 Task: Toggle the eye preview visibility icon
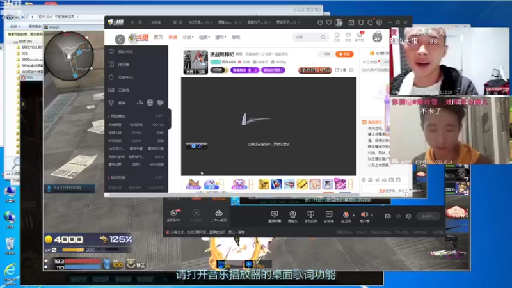[x=398, y=216]
